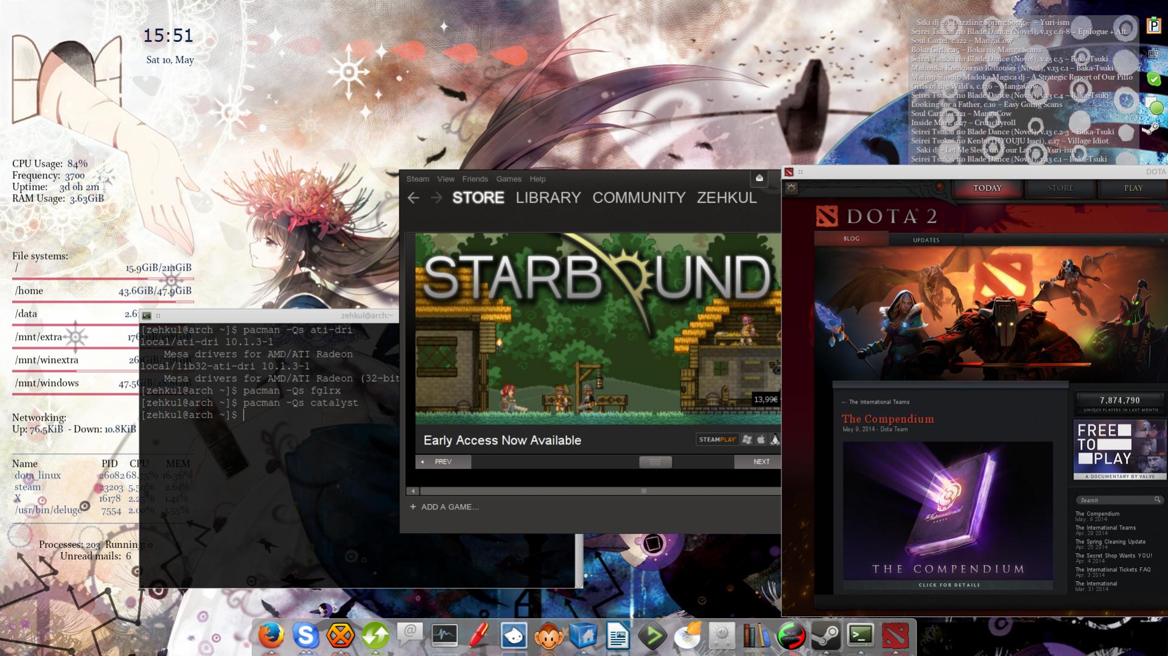
Task: Click the keyboard tray icon
Action: point(1153,53)
